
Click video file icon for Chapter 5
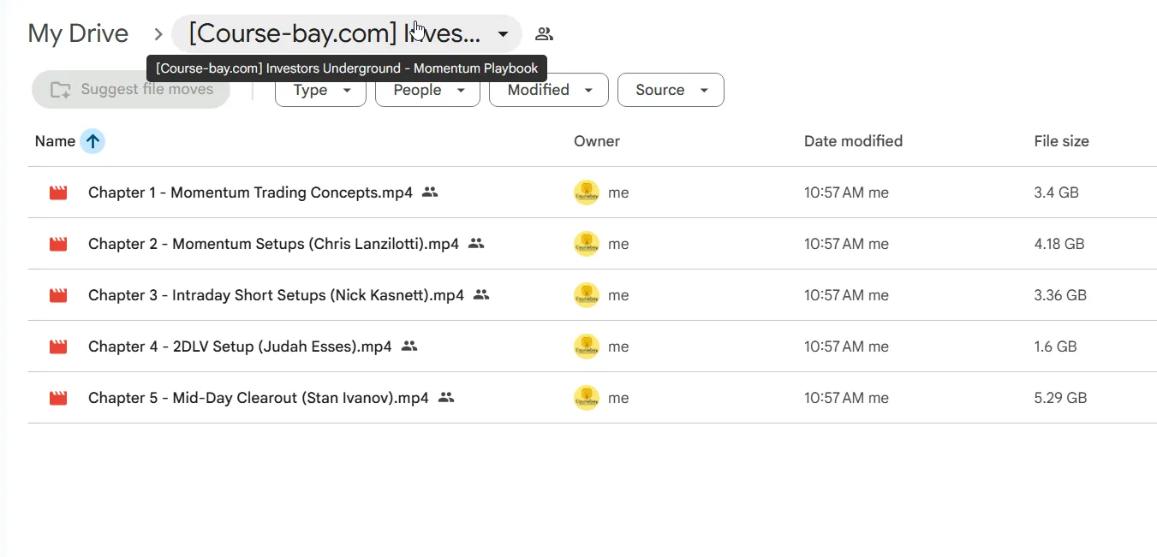pos(58,398)
